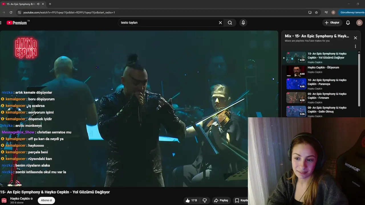The image size is (365, 205).
Task: Click the video title Yol Gözümü Dağıyor
Action: [x=55, y=192]
